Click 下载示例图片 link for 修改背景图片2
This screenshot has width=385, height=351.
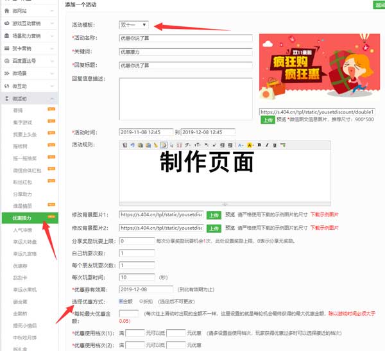pyautogui.click(x=324, y=228)
